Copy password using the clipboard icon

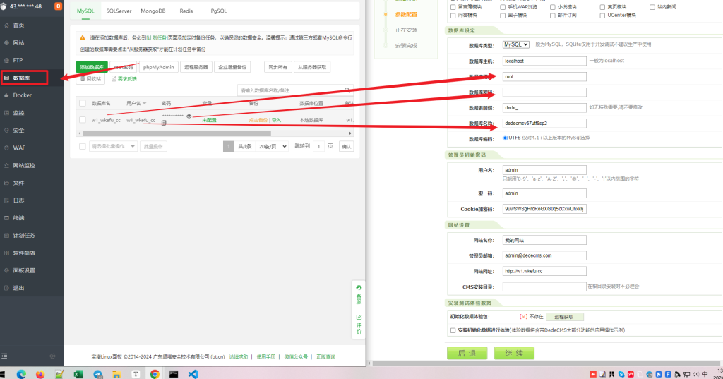click(164, 124)
